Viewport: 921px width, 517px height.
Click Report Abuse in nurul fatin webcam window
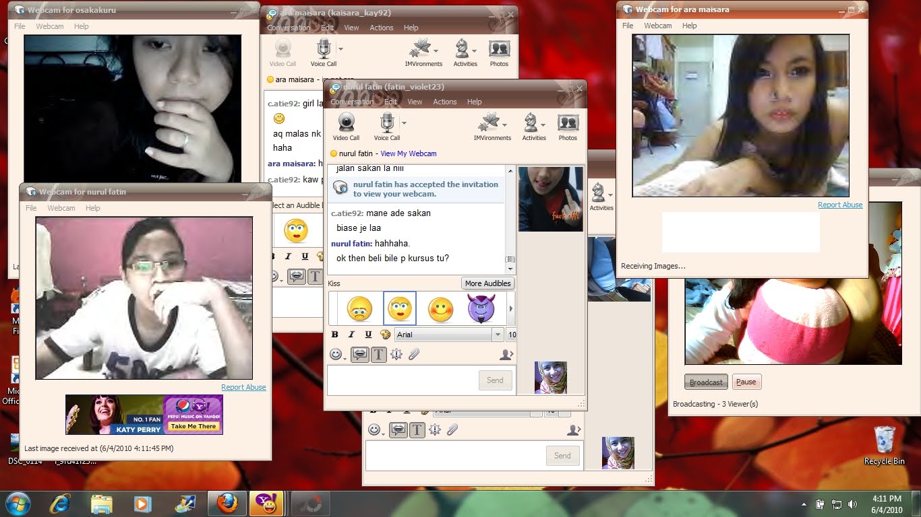[243, 387]
